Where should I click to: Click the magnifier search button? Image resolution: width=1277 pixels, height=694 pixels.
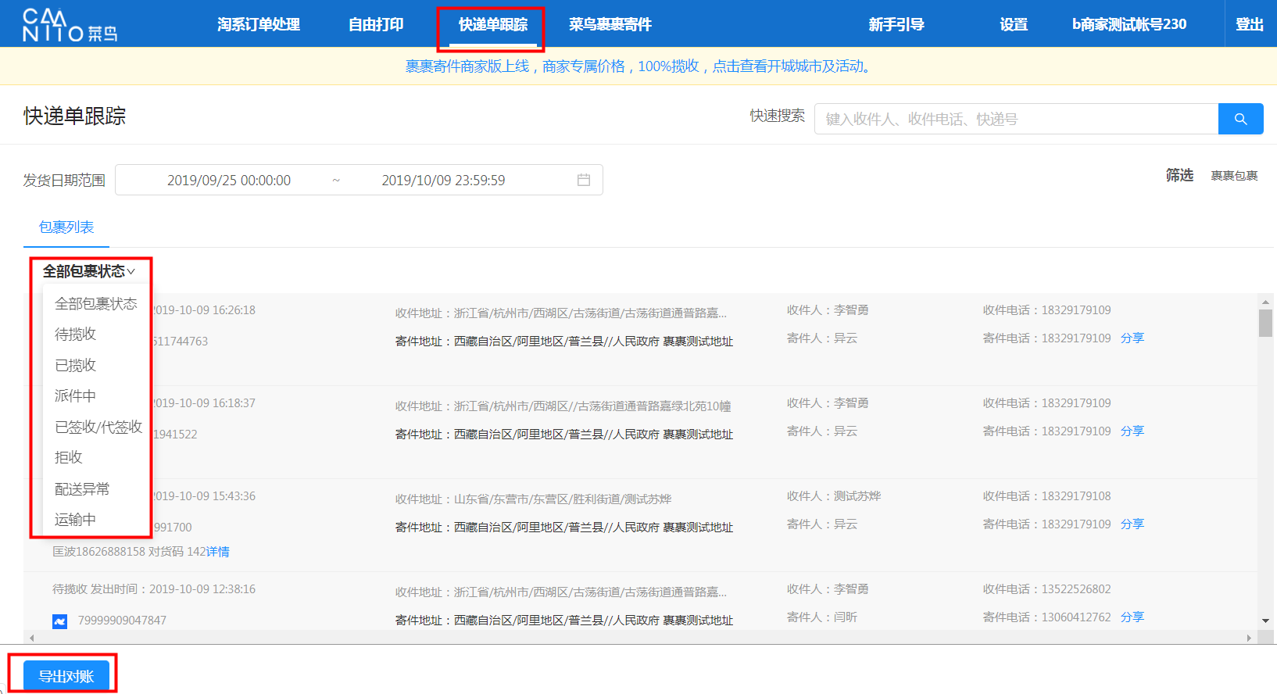[x=1240, y=119]
